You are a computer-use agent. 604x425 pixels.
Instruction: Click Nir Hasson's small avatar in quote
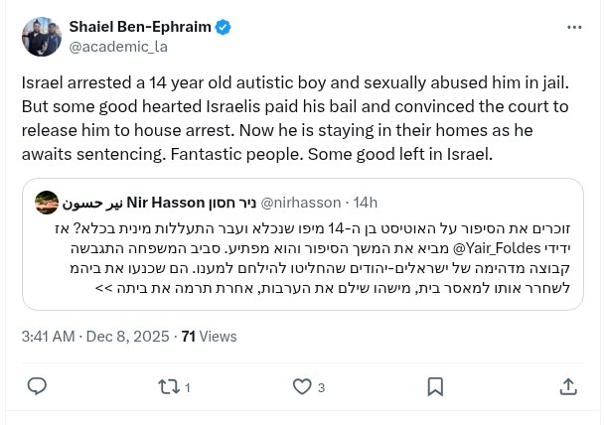[x=46, y=203]
